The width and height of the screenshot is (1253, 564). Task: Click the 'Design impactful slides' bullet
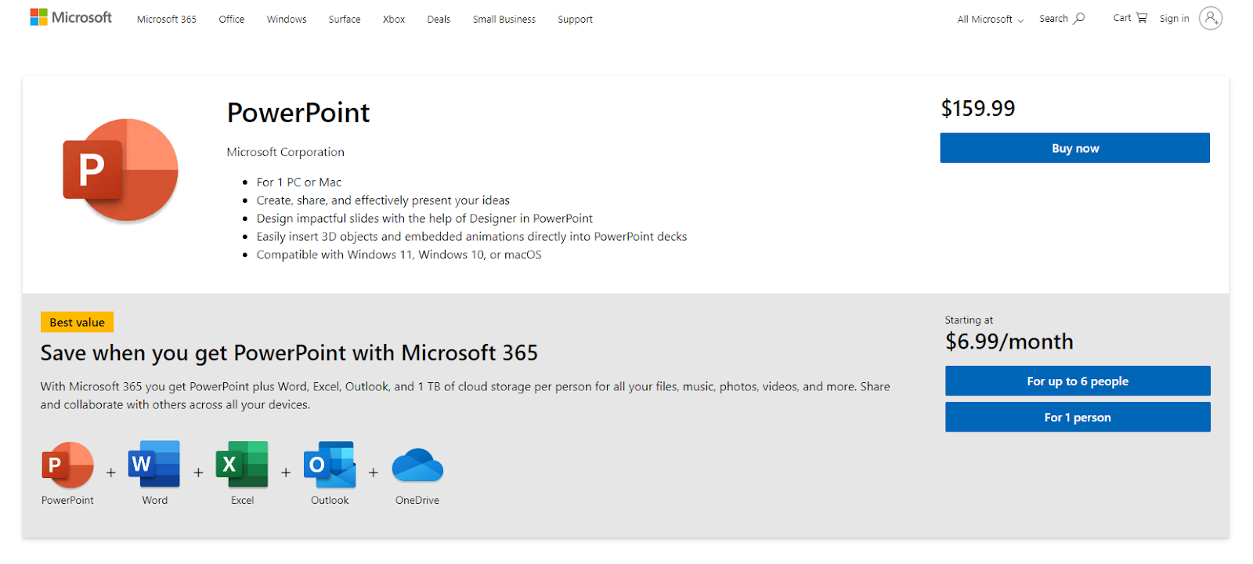point(424,219)
